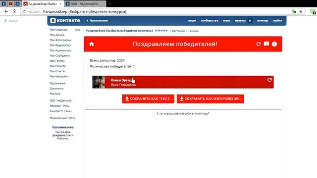Click the app title Рандомайзер link
The height and width of the screenshot is (178, 317).
tap(119, 31)
